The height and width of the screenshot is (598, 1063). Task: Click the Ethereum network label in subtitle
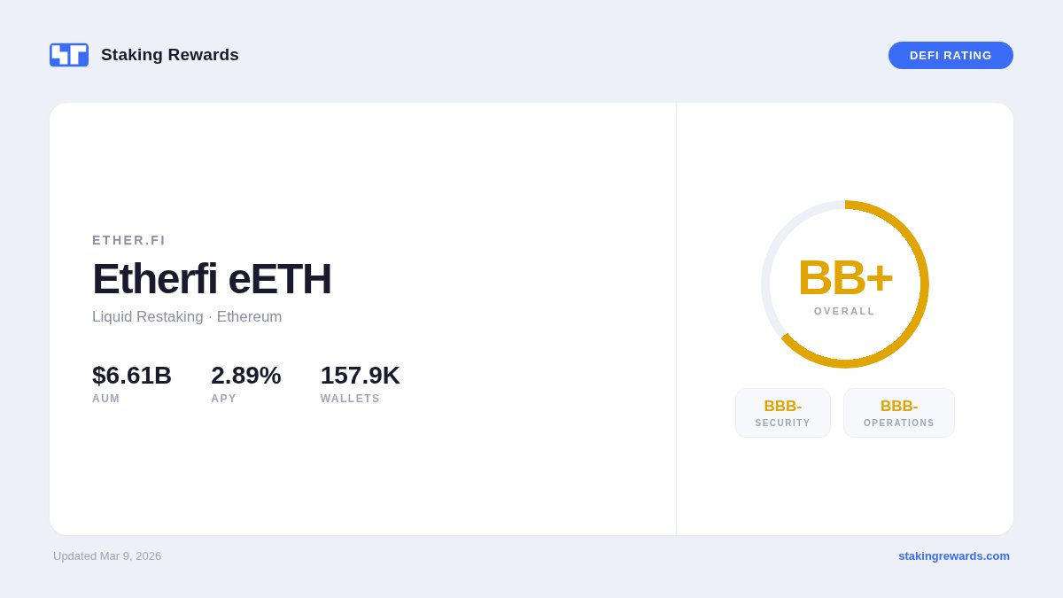[250, 317]
